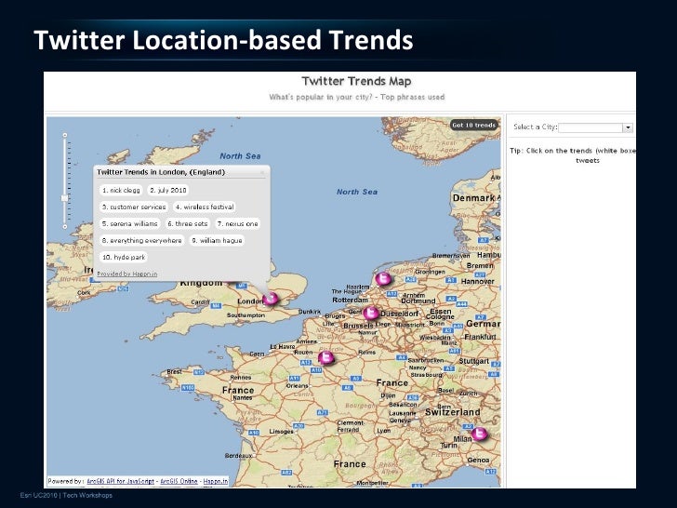This screenshot has height=508, width=677.
Task: Follow the 'Provided by Happn.in' link
Action: (x=126, y=274)
